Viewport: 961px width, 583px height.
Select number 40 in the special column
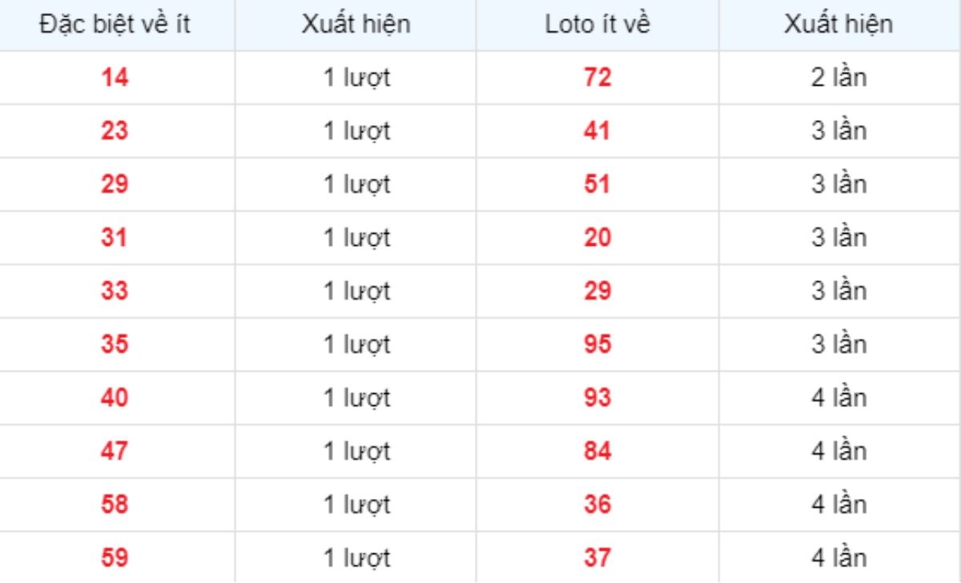[115, 397]
